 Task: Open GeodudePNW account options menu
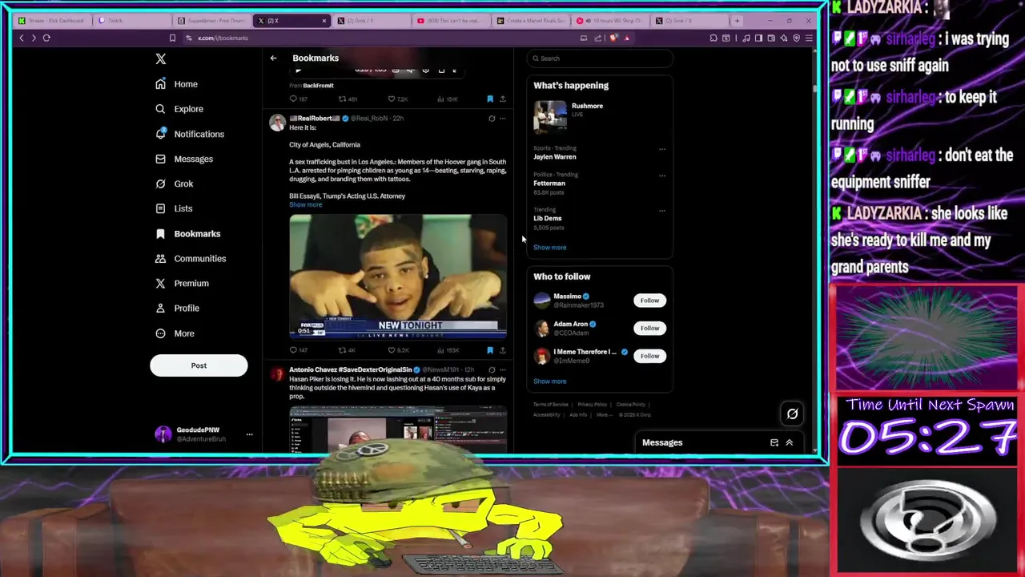pyautogui.click(x=249, y=434)
